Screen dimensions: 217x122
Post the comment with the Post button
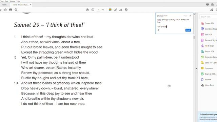pyautogui.click(x=188, y=30)
